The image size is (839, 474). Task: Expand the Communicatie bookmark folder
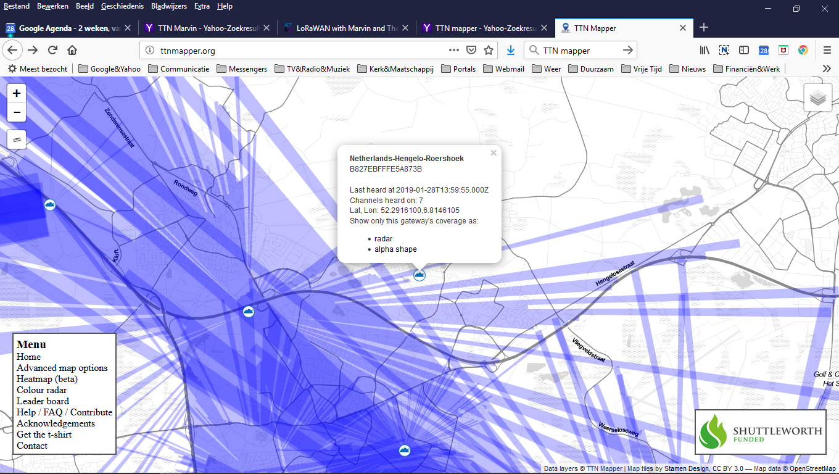179,69
